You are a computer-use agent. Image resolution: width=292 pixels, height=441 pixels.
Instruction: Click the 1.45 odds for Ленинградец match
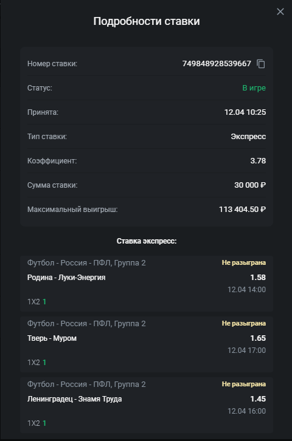point(258,399)
